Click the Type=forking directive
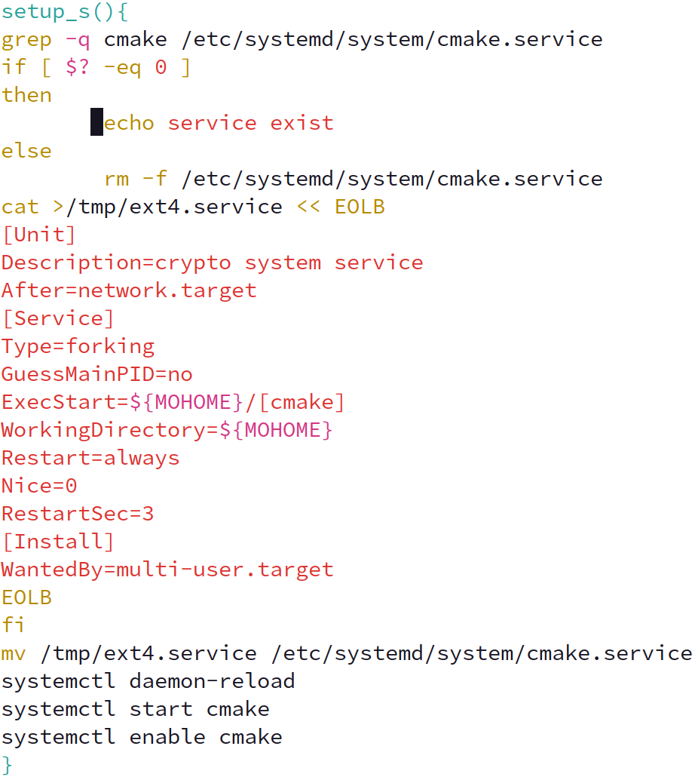 coord(78,345)
